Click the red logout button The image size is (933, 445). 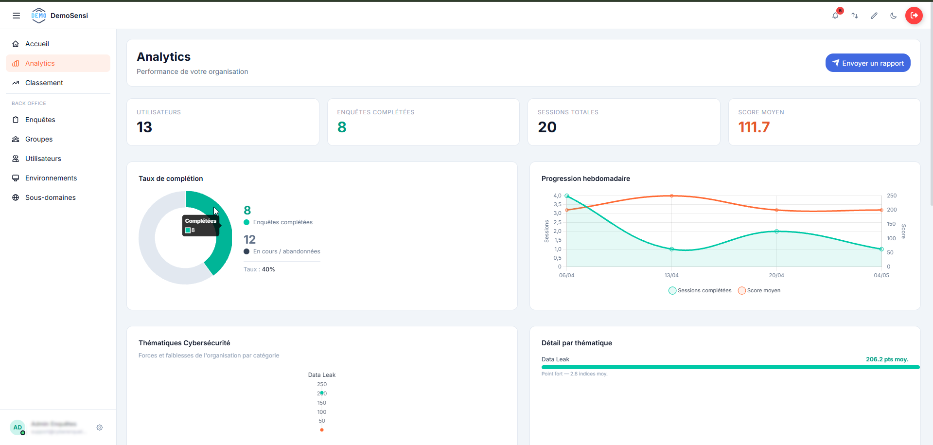coord(914,16)
